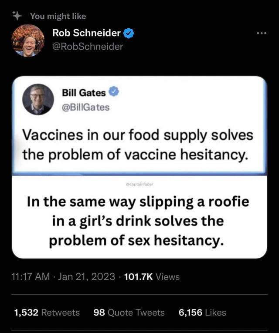
Task: Click the @captainfader watermark in the image
Action: (x=139, y=184)
